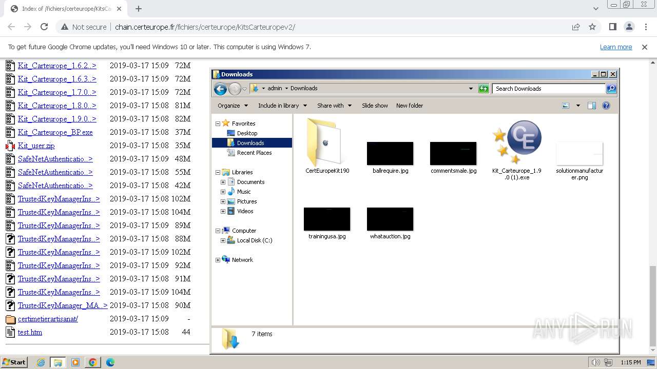657x369 pixels.
Task: Expand address bar previous locations dropdown
Action: [471, 89]
